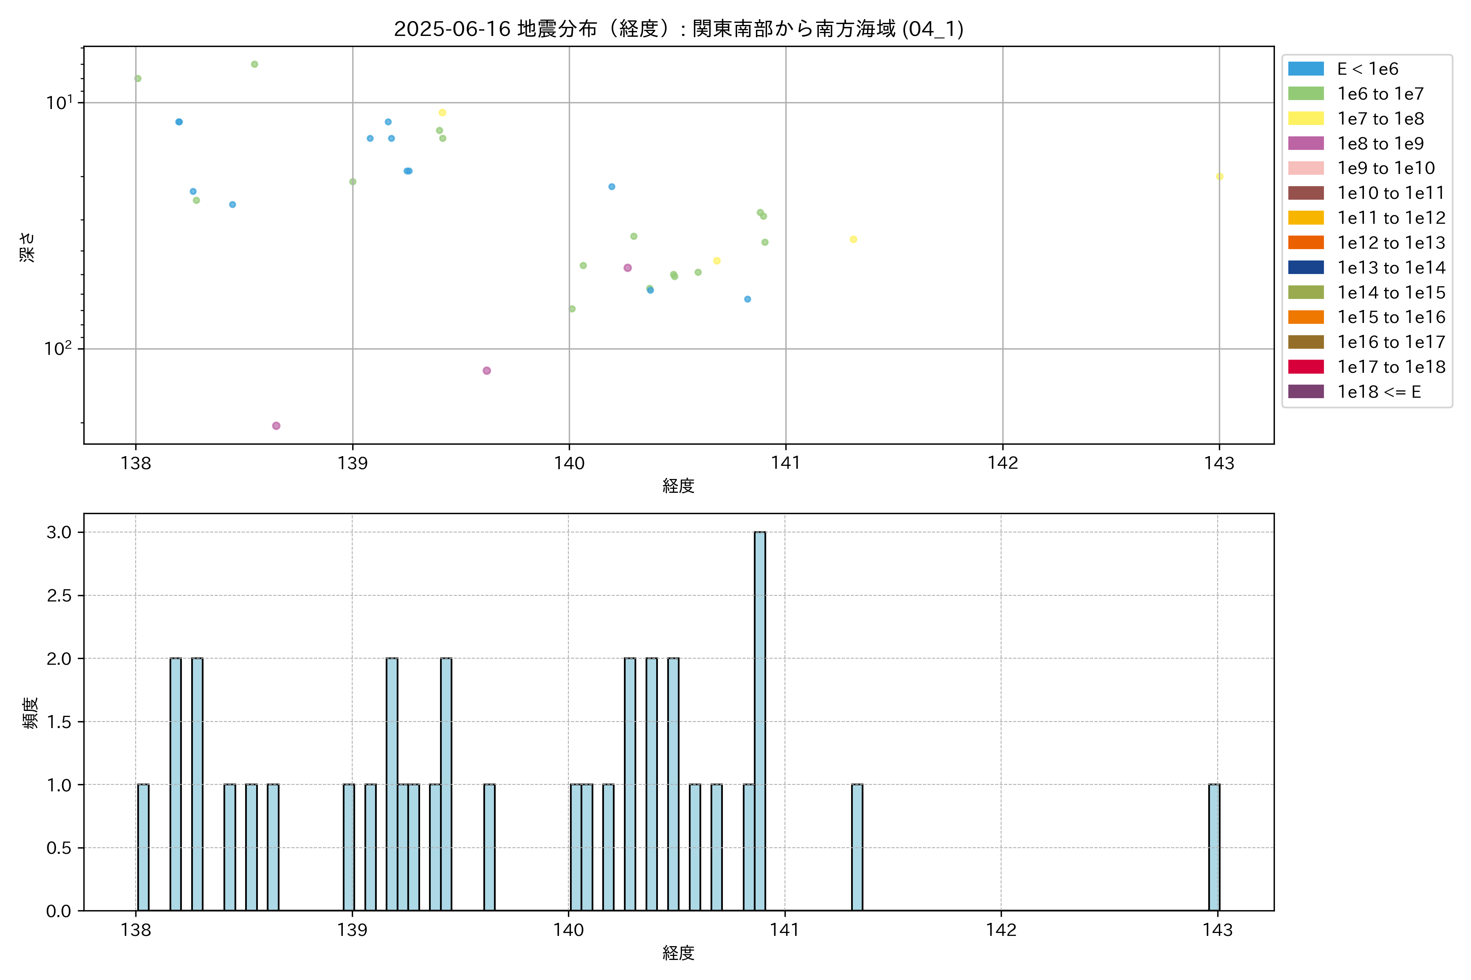Click the brown 1e10 to 1e11 legend swatch
The image size is (1471, 980).
(x=1305, y=193)
